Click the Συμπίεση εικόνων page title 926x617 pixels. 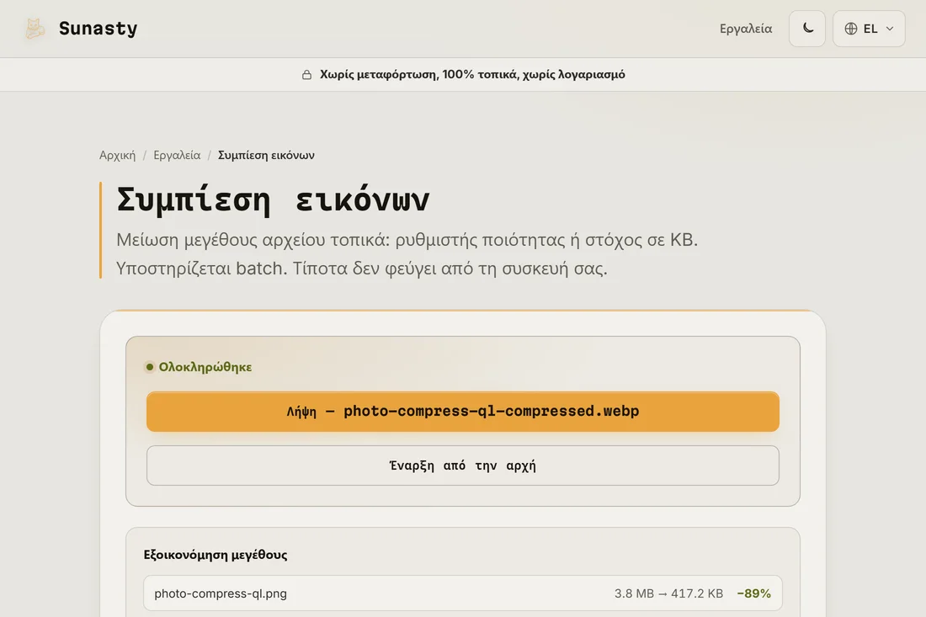pos(273,199)
